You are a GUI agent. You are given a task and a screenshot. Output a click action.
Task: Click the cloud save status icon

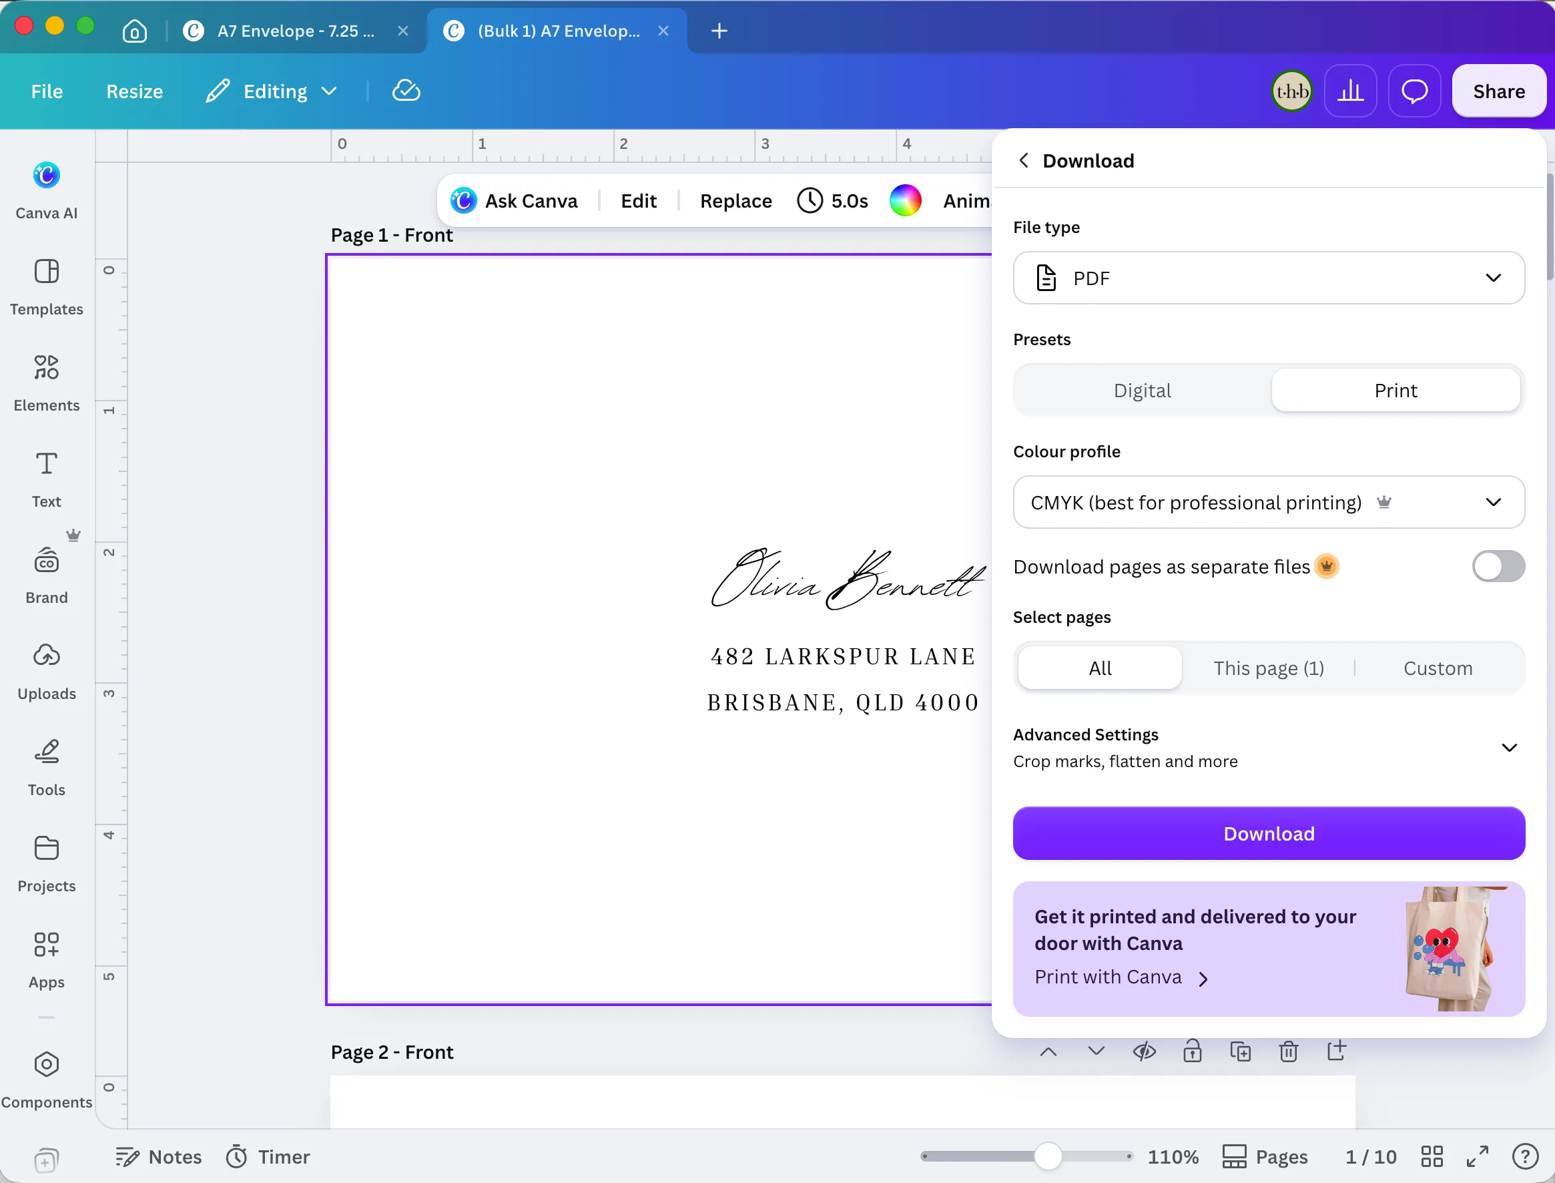tap(406, 91)
